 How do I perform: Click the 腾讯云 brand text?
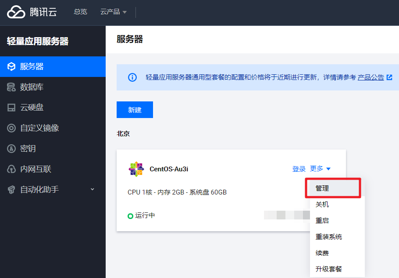coord(43,12)
